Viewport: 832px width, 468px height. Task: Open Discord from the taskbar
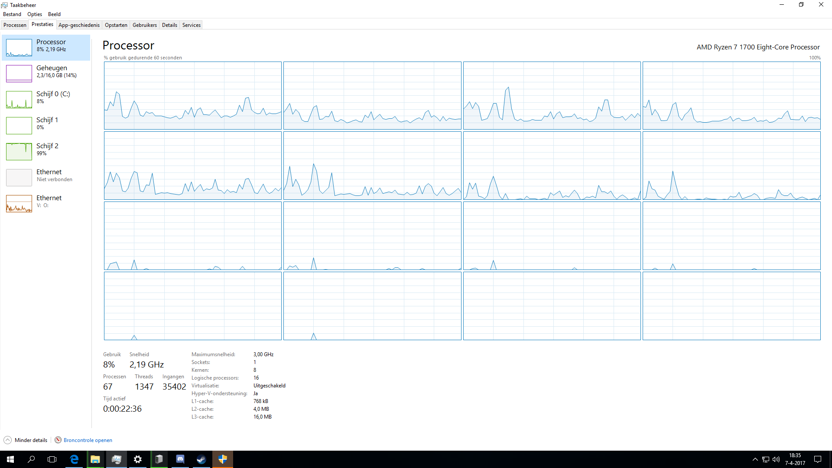[x=180, y=459]
